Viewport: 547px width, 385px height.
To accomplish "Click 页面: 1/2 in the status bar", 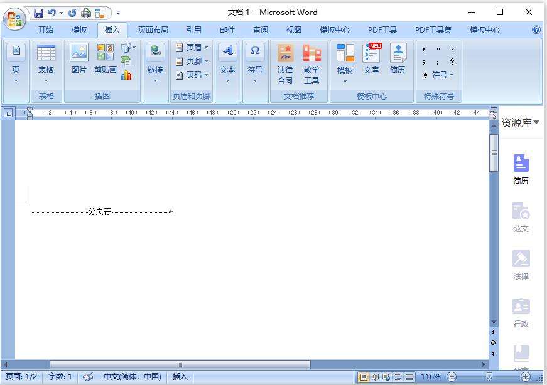I will pos(21,377).
